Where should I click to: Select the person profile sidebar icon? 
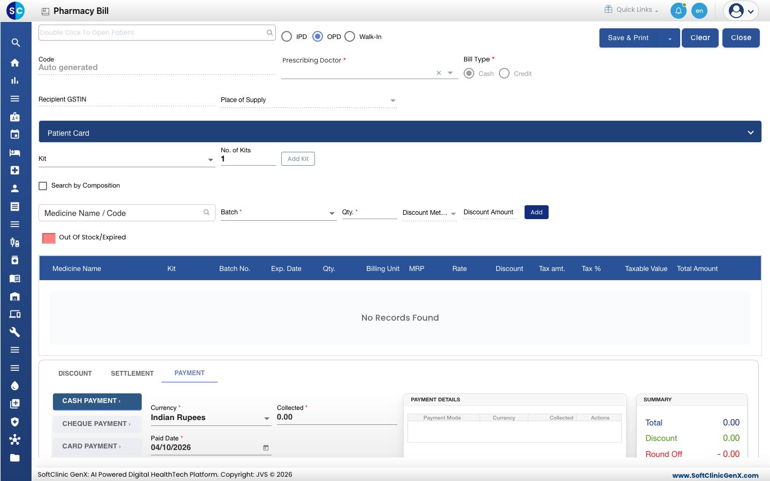click(x=15, y=188)
